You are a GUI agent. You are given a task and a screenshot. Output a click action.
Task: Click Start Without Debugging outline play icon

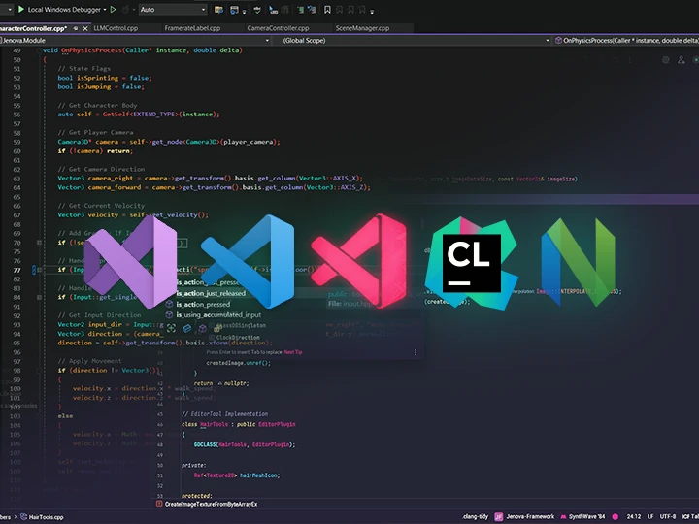click(x=114, y=10)
